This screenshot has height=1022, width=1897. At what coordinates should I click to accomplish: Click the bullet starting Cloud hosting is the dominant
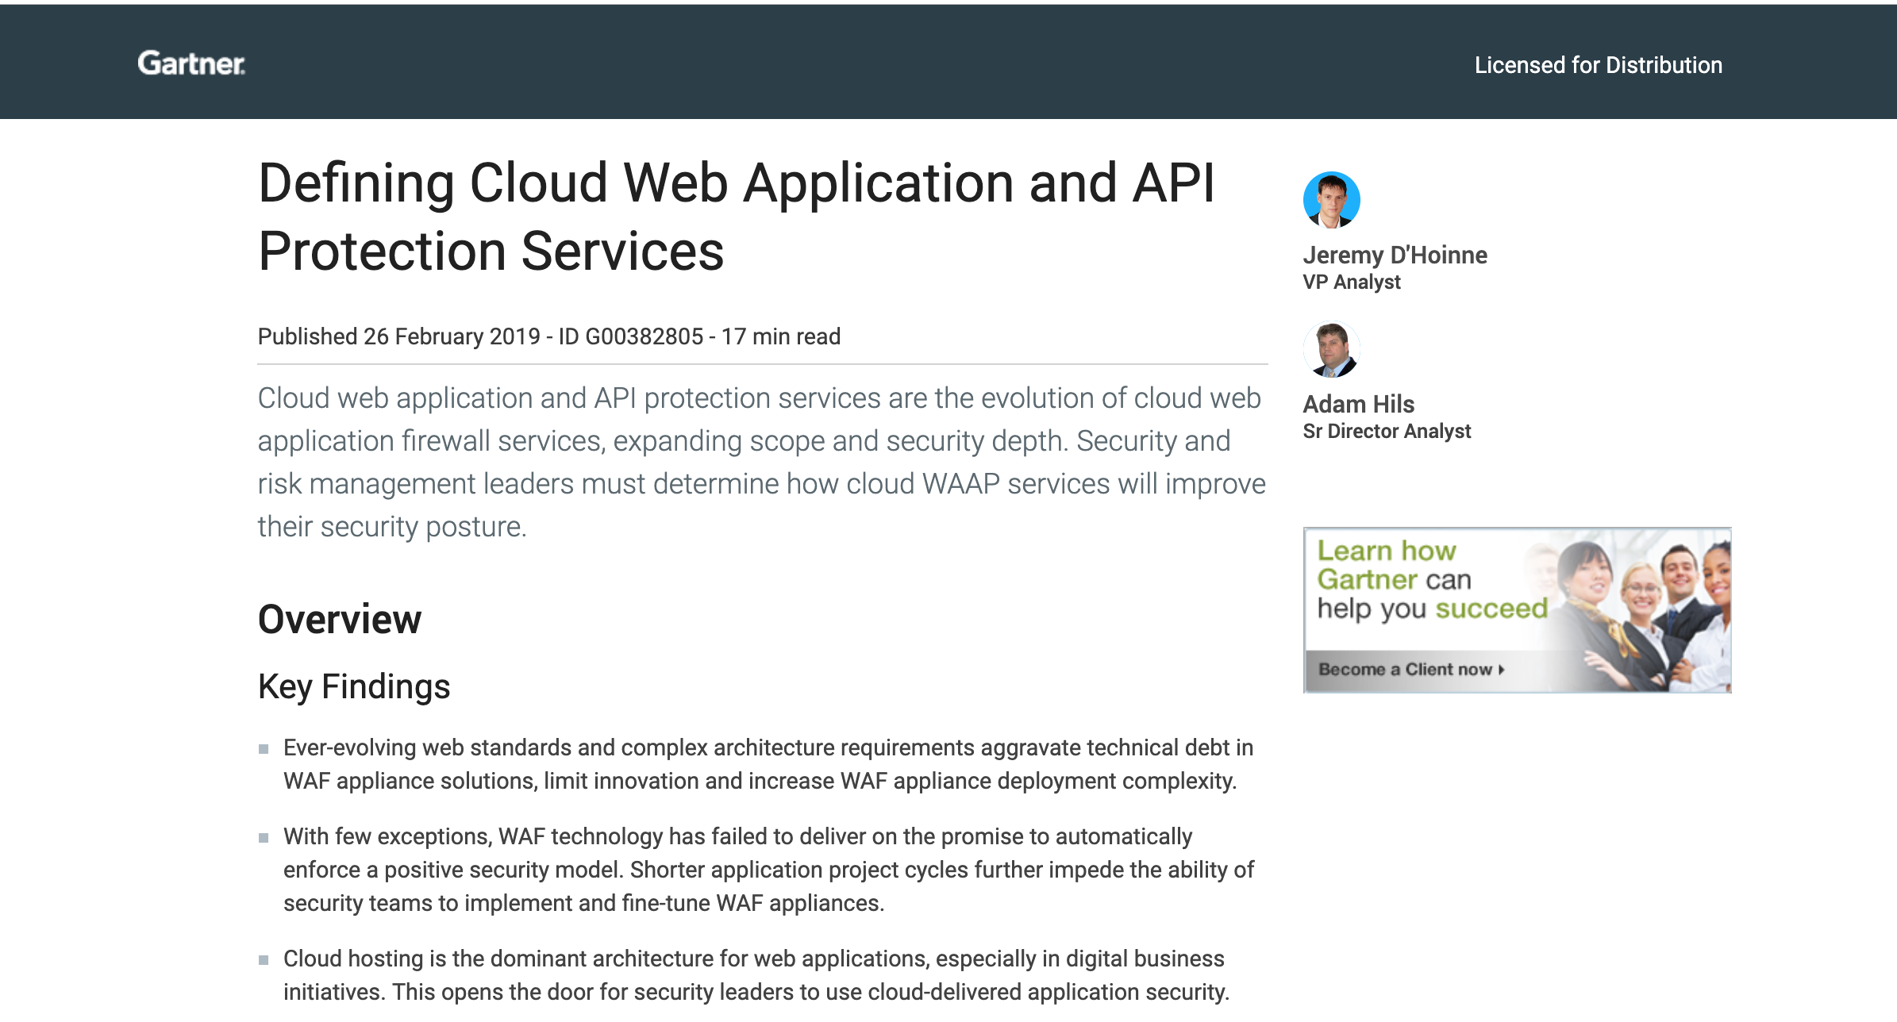[756, 975]
